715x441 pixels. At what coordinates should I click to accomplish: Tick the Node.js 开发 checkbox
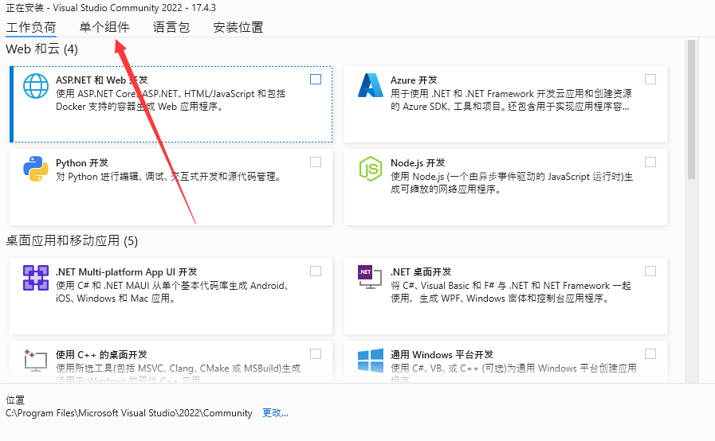(650, 162)
